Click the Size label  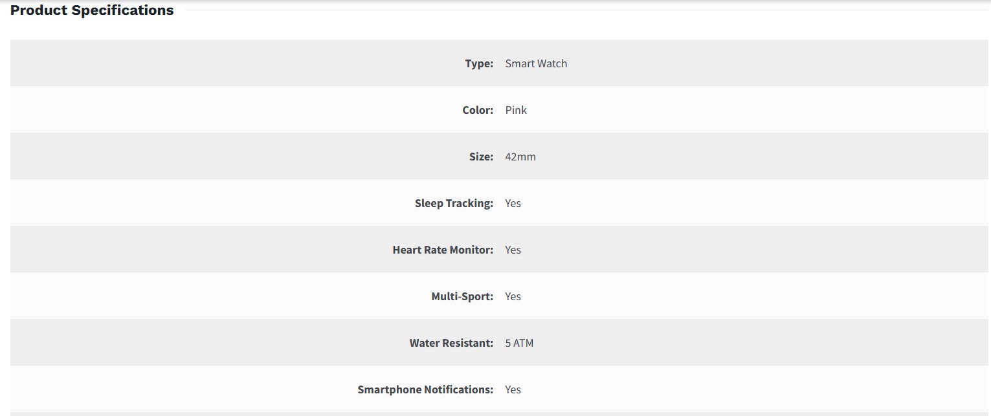[x=481, y=157]
